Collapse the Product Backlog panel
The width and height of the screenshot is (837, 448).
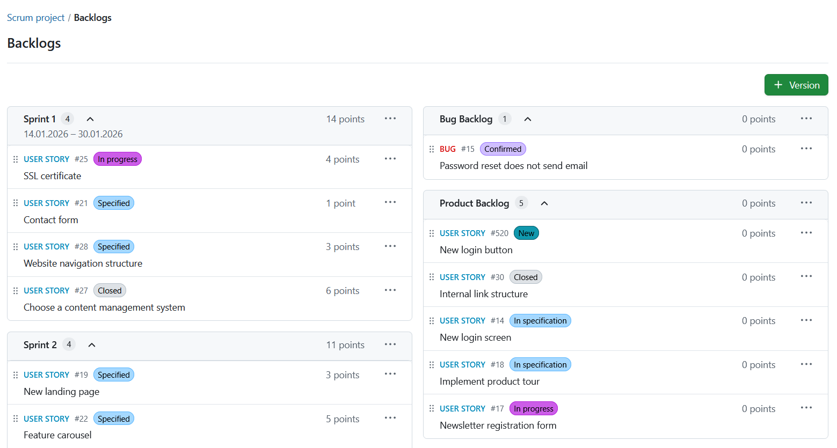coord(544,203)
